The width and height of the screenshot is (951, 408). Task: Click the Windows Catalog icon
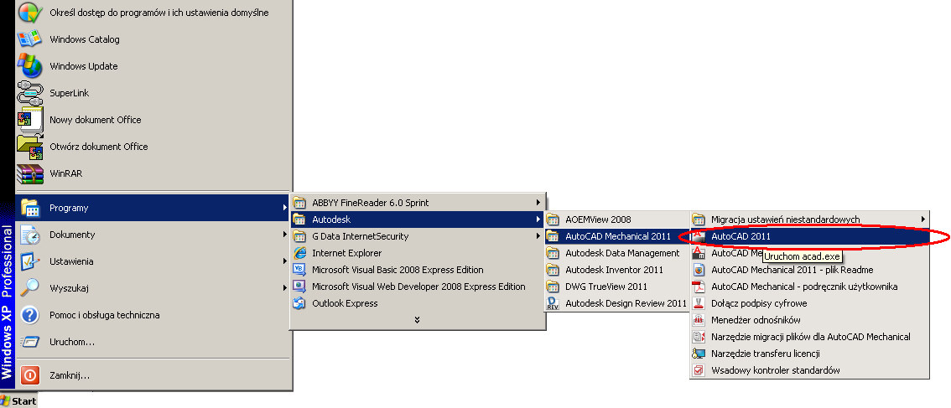[x=29, y=39]
